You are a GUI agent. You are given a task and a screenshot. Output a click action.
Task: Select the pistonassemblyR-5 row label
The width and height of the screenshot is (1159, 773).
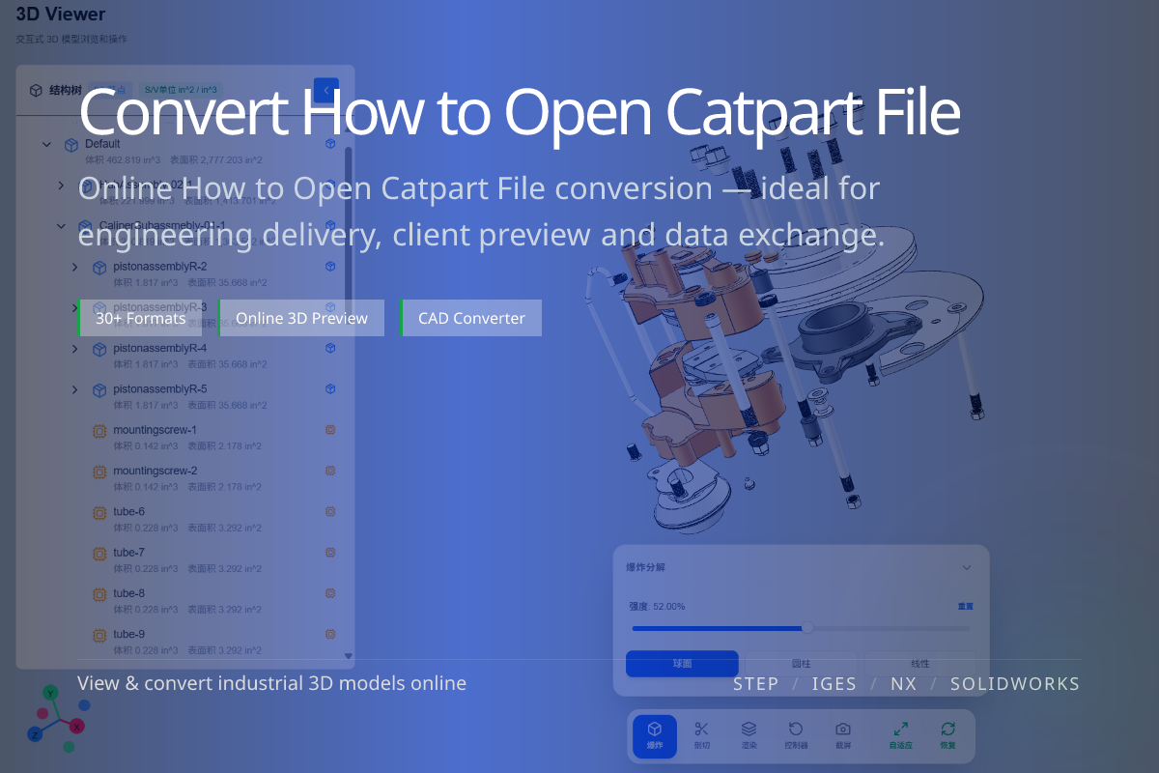coord(159,388)
